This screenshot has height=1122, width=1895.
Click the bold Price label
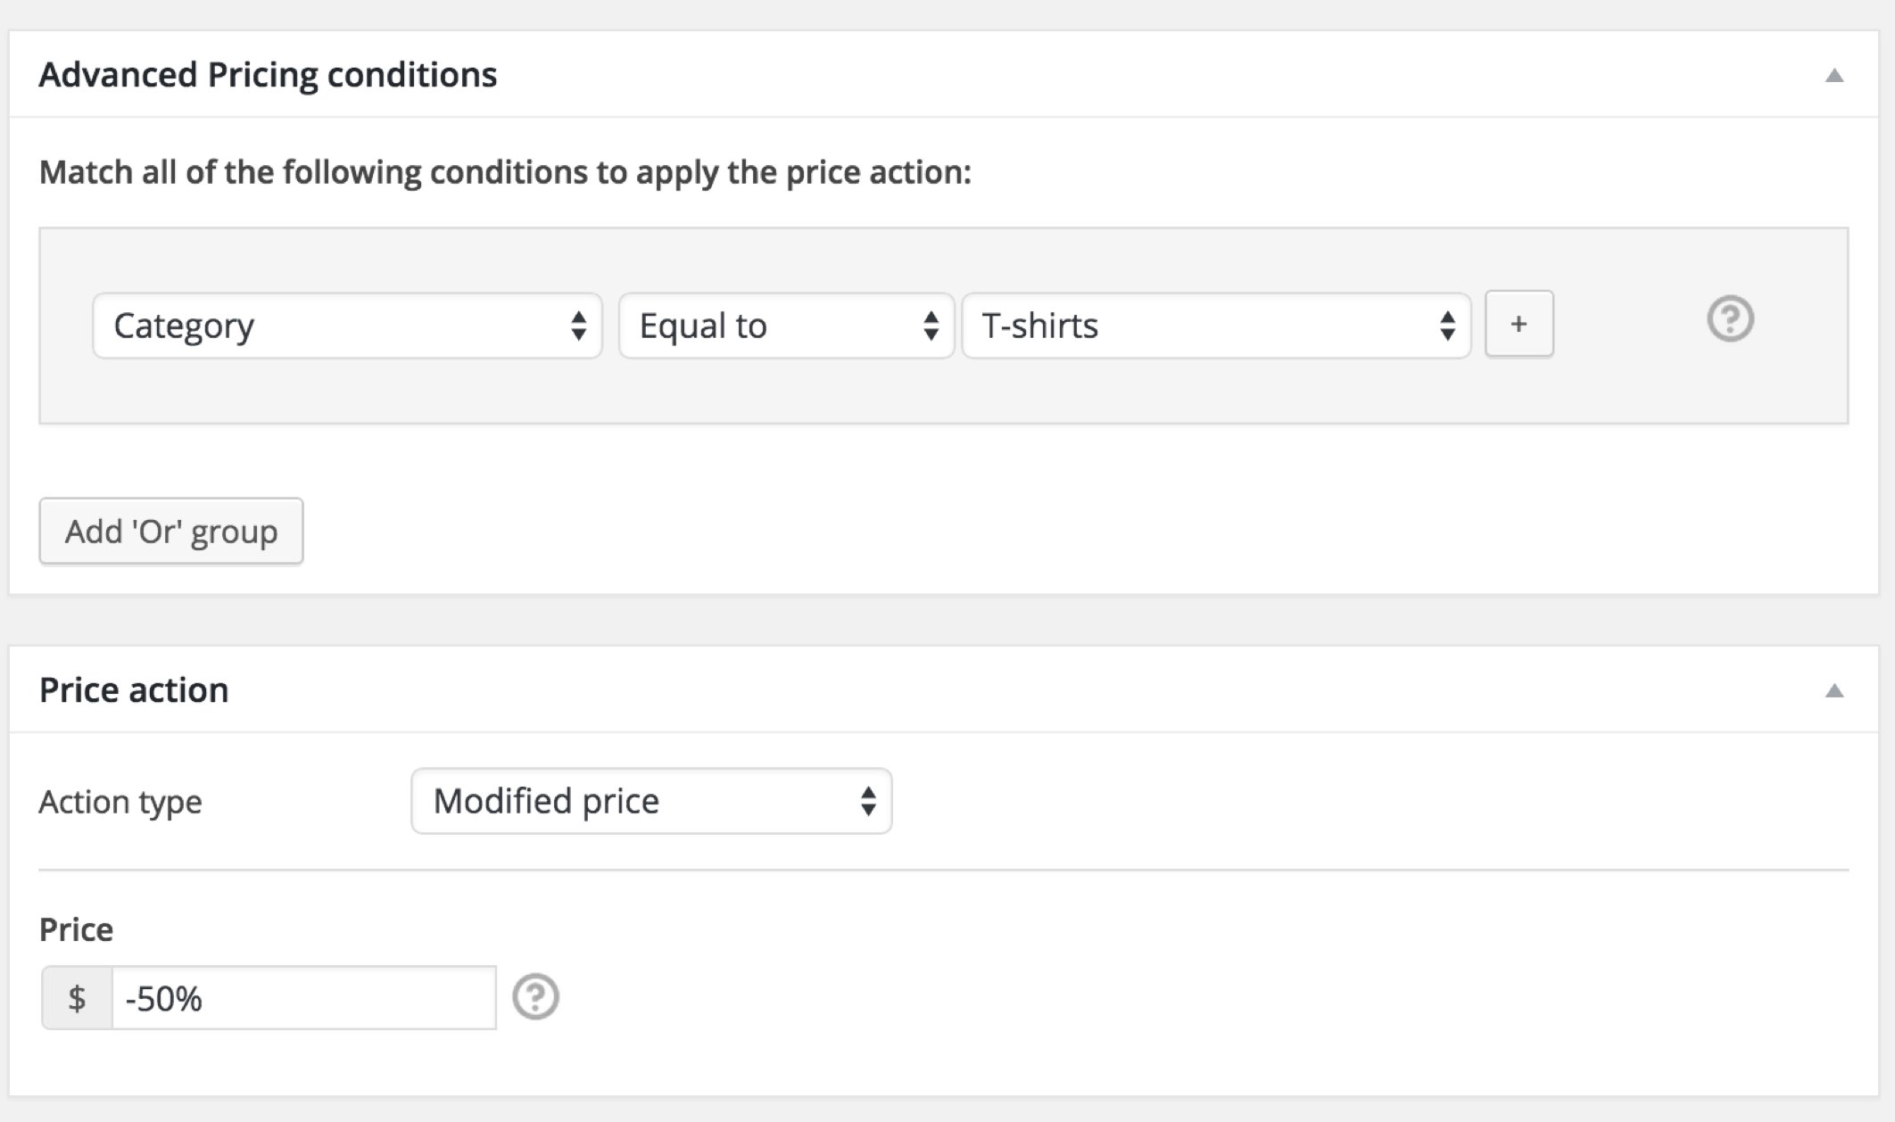tap(76, 929)
